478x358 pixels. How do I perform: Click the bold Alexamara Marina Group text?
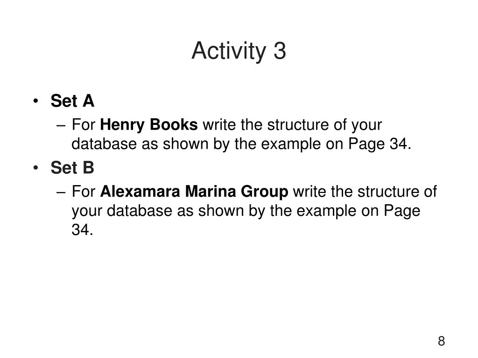[194, 192]
